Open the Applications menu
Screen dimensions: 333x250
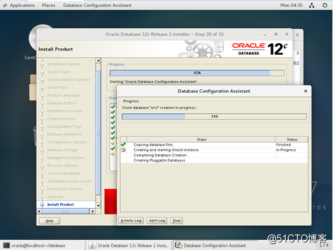22,5
